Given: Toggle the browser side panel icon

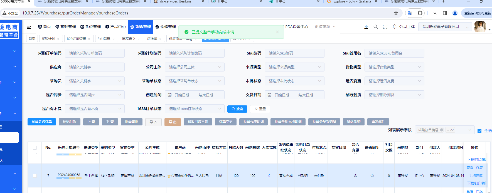Looking at the screenshot, I should click(445, 13).
